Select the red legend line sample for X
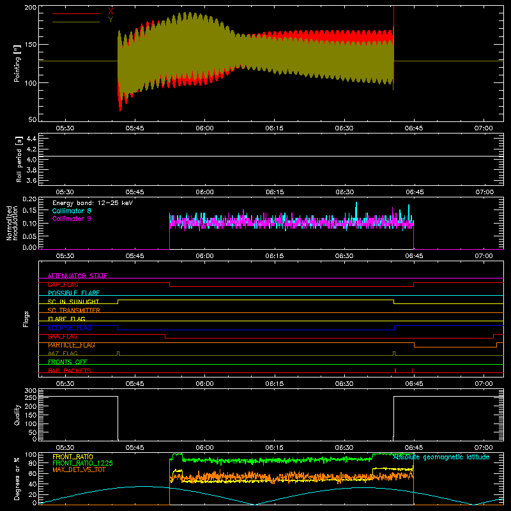The height and width of the screenshot is (511, 511). click(x=76, y=13)
